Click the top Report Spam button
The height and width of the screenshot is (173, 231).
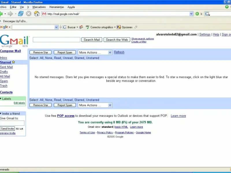[x=65, y=52]
